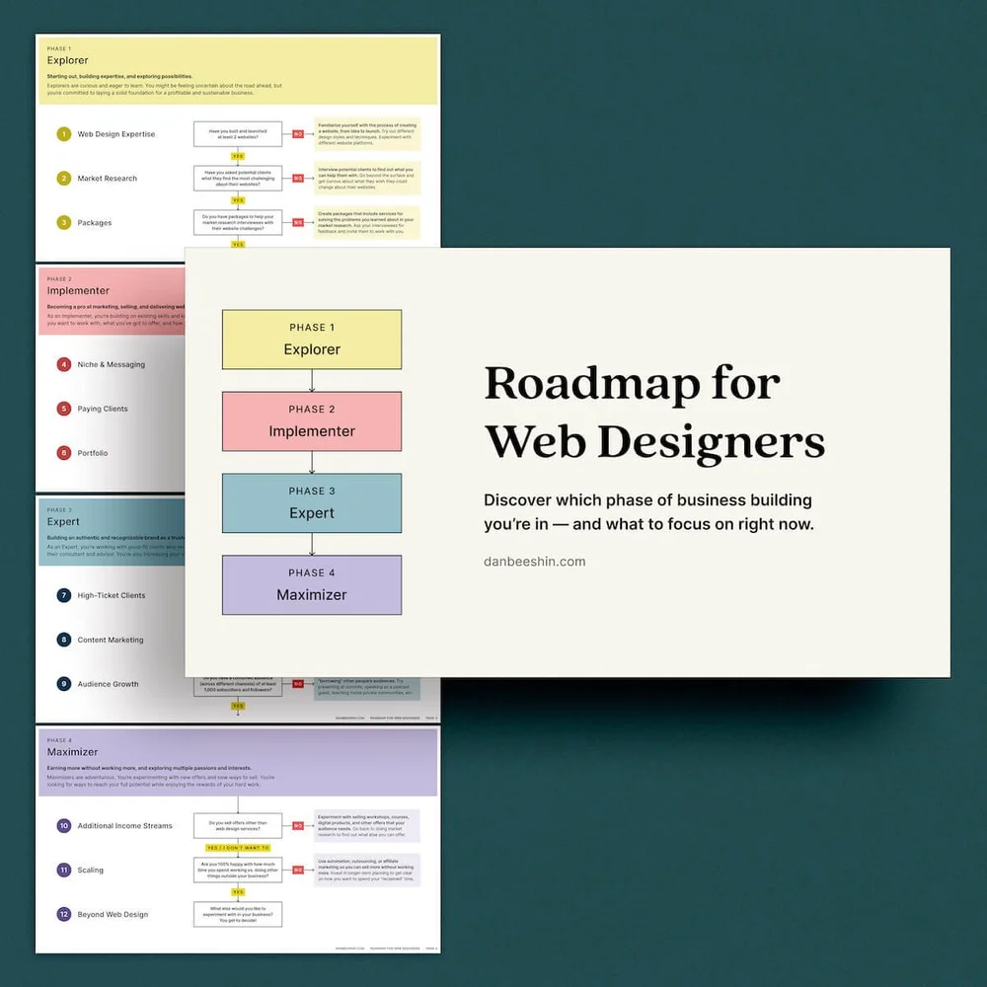
Task: Expand the PHASE 4 Maximizer box on the cover
Action: pos(311,584)
